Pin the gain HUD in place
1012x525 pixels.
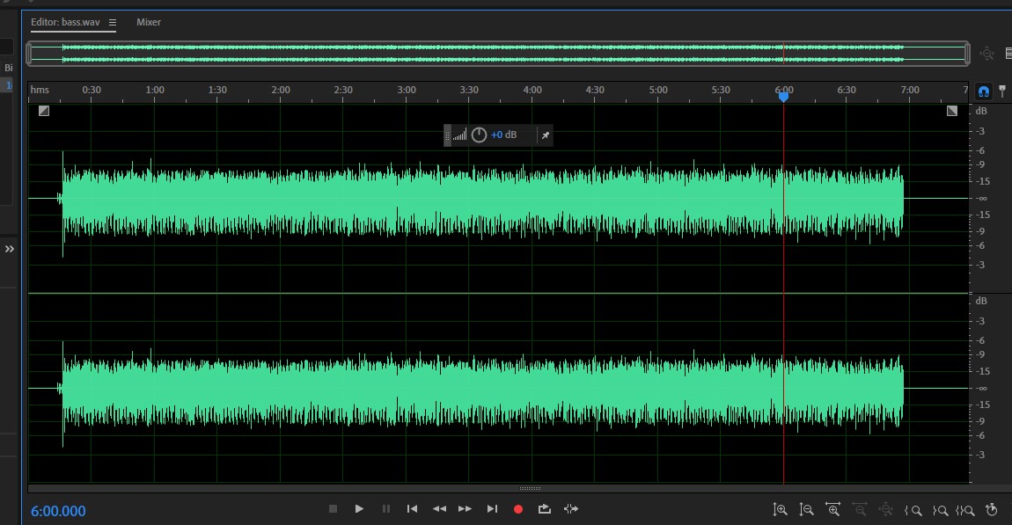pyautogui.click(x=546, y=135)
